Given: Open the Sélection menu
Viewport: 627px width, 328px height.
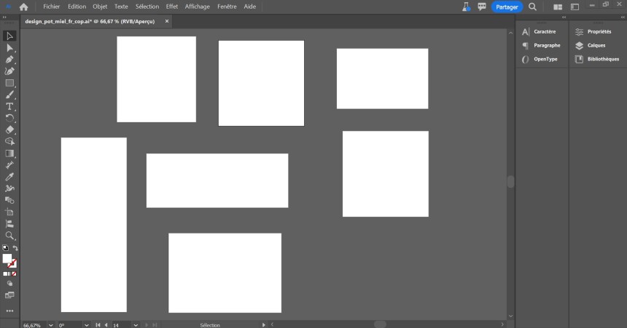Looking at the screenshot, I should point(147,7).
